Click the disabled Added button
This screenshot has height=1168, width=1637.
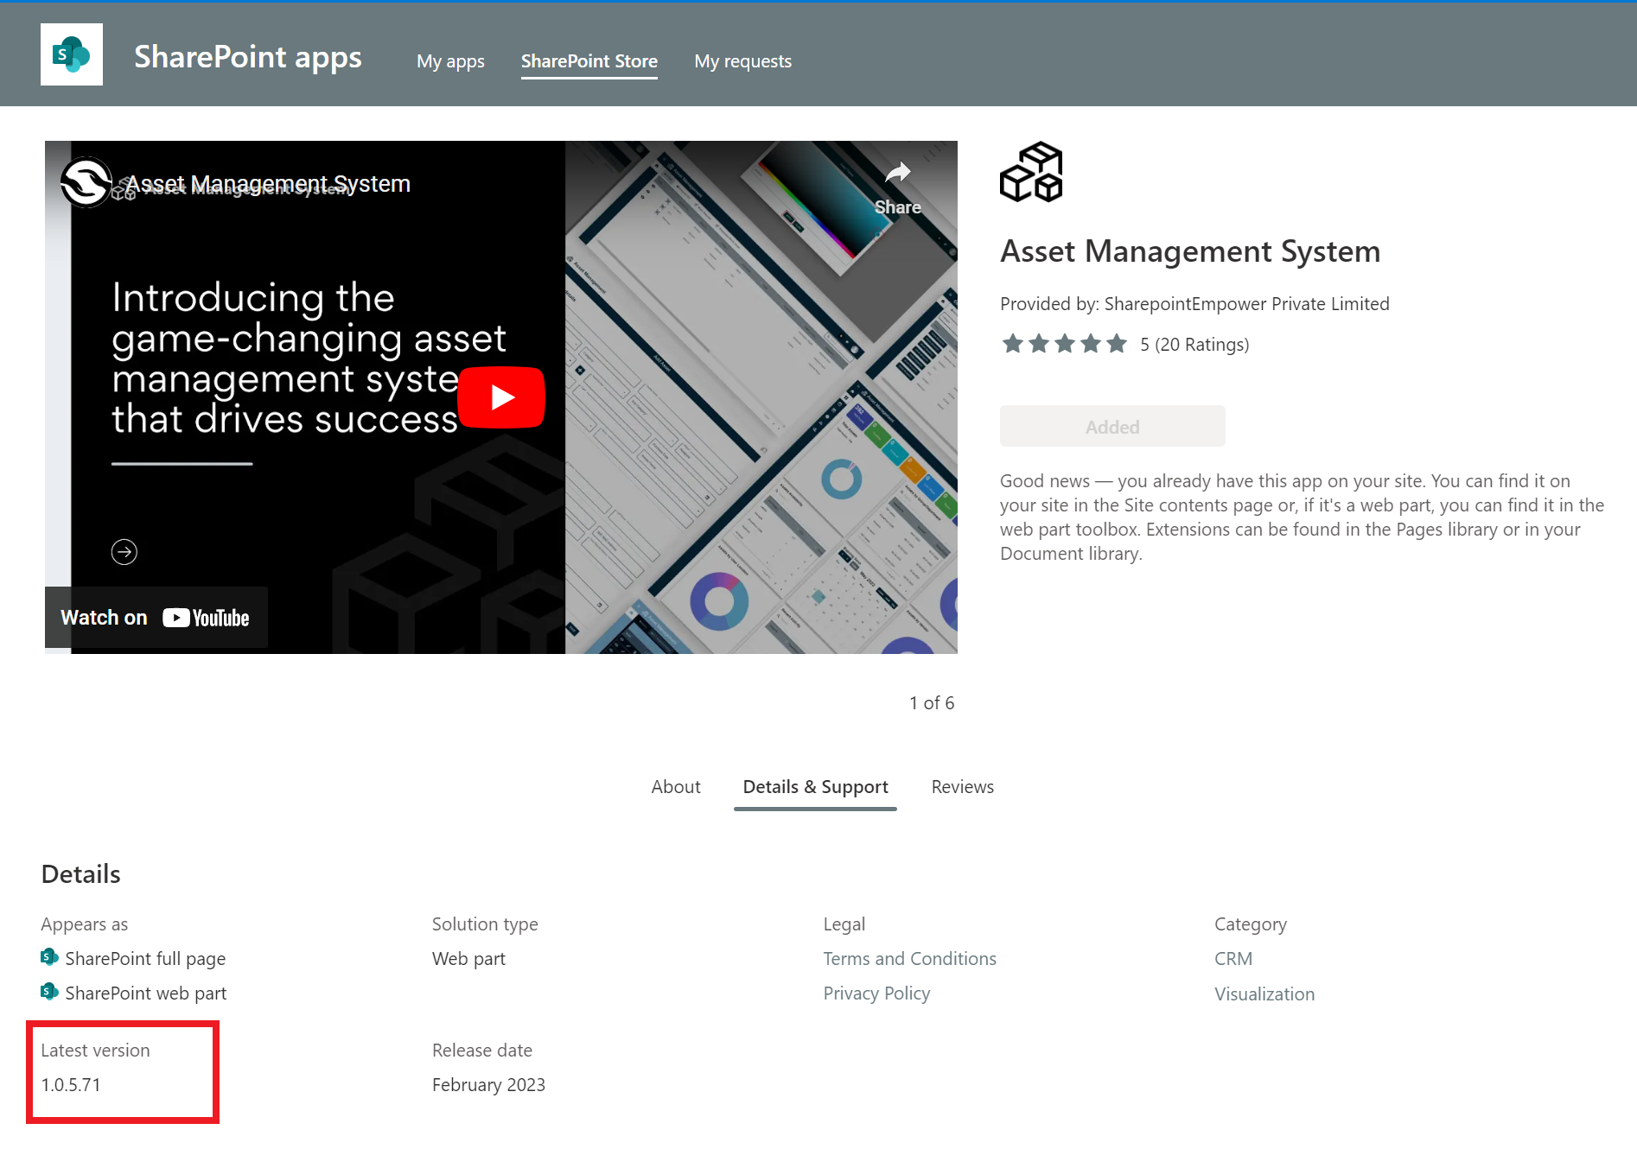1112,426
